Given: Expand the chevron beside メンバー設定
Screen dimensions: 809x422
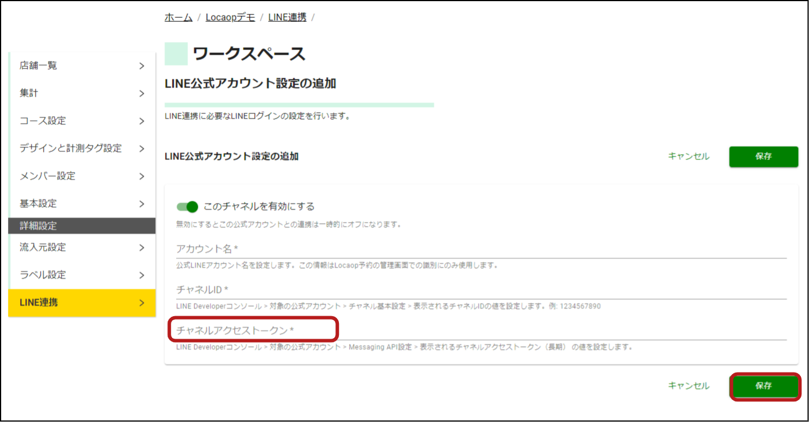Looking at the screenshot, I should point(142,177).
